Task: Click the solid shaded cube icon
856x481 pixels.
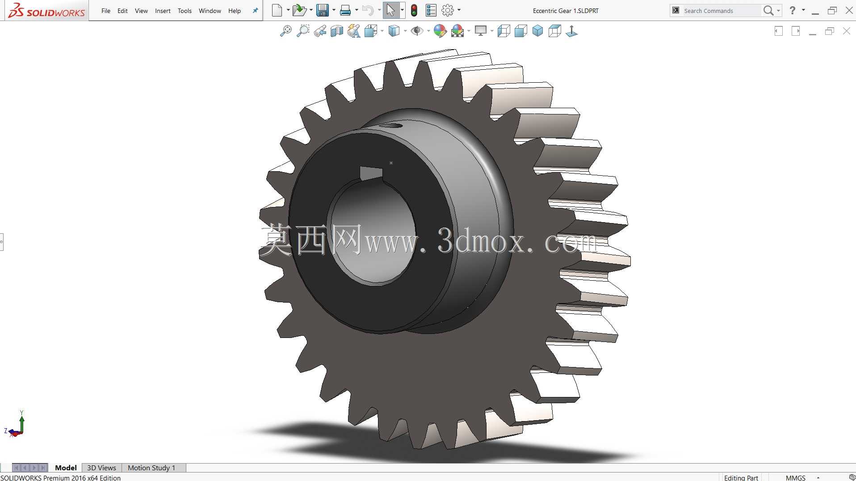Action: click(538, 31)
